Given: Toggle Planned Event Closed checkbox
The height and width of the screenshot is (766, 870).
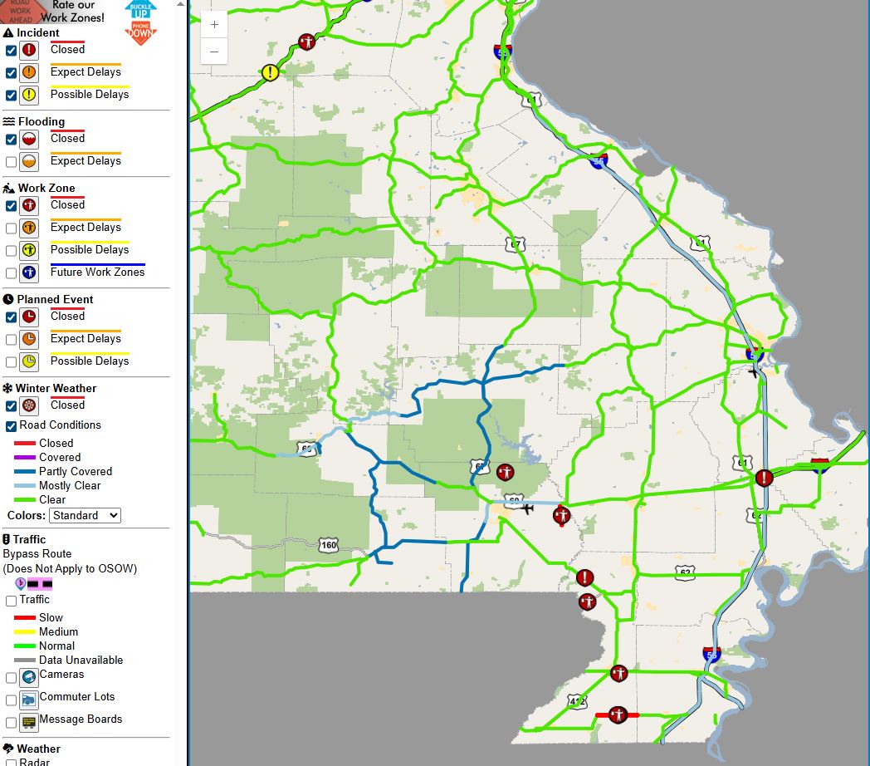Looking at the screenshot, I should [x=11, y=317].
